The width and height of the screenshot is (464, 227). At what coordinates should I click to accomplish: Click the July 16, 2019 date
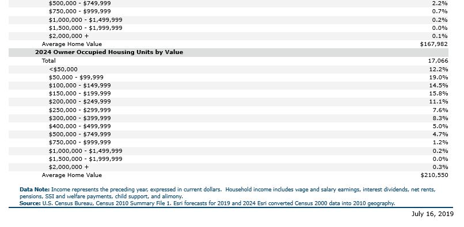click(x=432, y=214)
